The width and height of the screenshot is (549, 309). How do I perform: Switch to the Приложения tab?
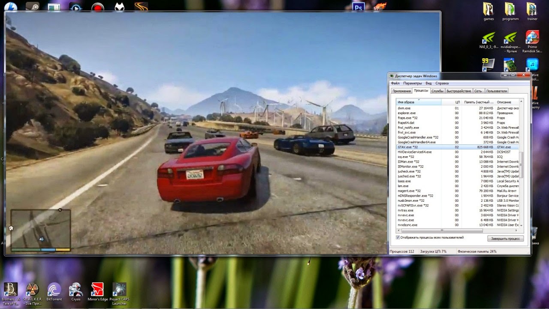click(x=401, y=91)
